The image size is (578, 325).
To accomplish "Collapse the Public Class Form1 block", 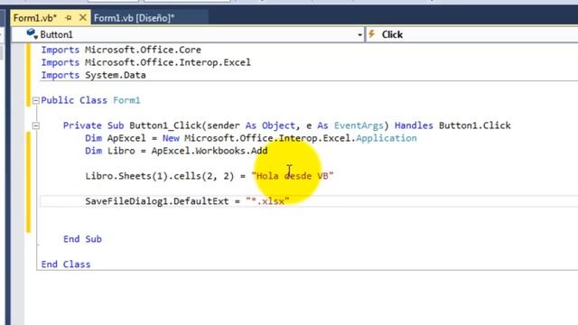I will 36,100.
